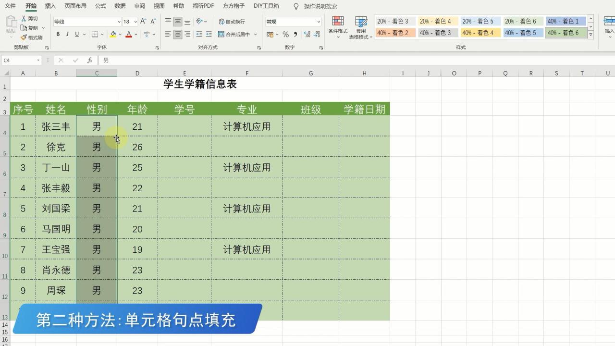Switch to the Insert (插入) tab
The width and height of the screenshot is (615, 346).
50,6
